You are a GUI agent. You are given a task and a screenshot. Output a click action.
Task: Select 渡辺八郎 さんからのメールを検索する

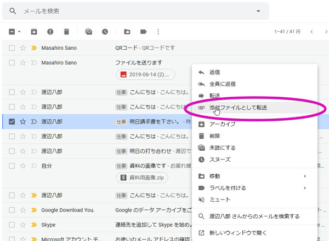tap(254, 216)
